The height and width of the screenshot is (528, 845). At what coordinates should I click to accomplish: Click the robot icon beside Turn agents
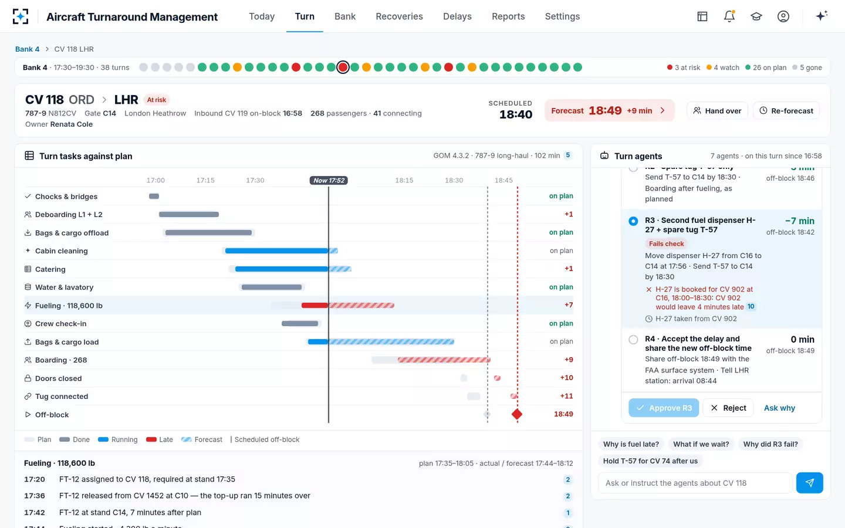[604, 155]
